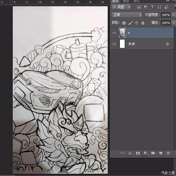Filter layers by pixel layer icon
Screen dimensions: 176x176
(x=139, y=7)
